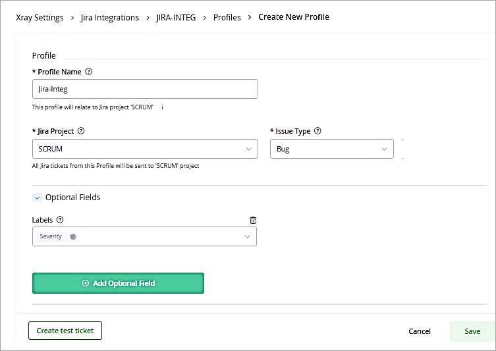This screenshot has width=496, height=351.
Task: Open the JIRA-INTEG breadcrumb link
Action: coord(176,18)
